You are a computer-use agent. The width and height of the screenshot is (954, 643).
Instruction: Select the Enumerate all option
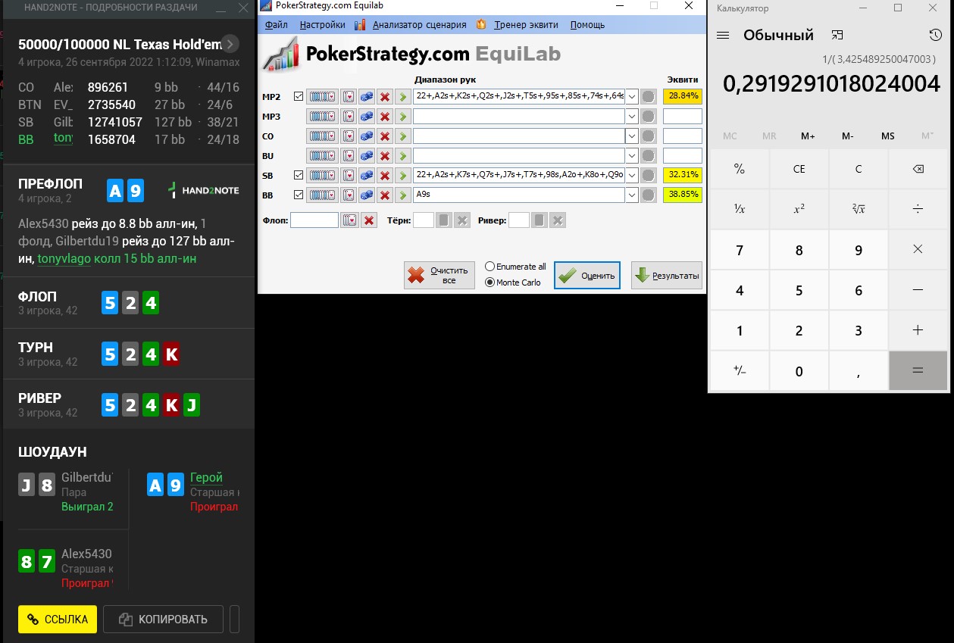point(515,267)
